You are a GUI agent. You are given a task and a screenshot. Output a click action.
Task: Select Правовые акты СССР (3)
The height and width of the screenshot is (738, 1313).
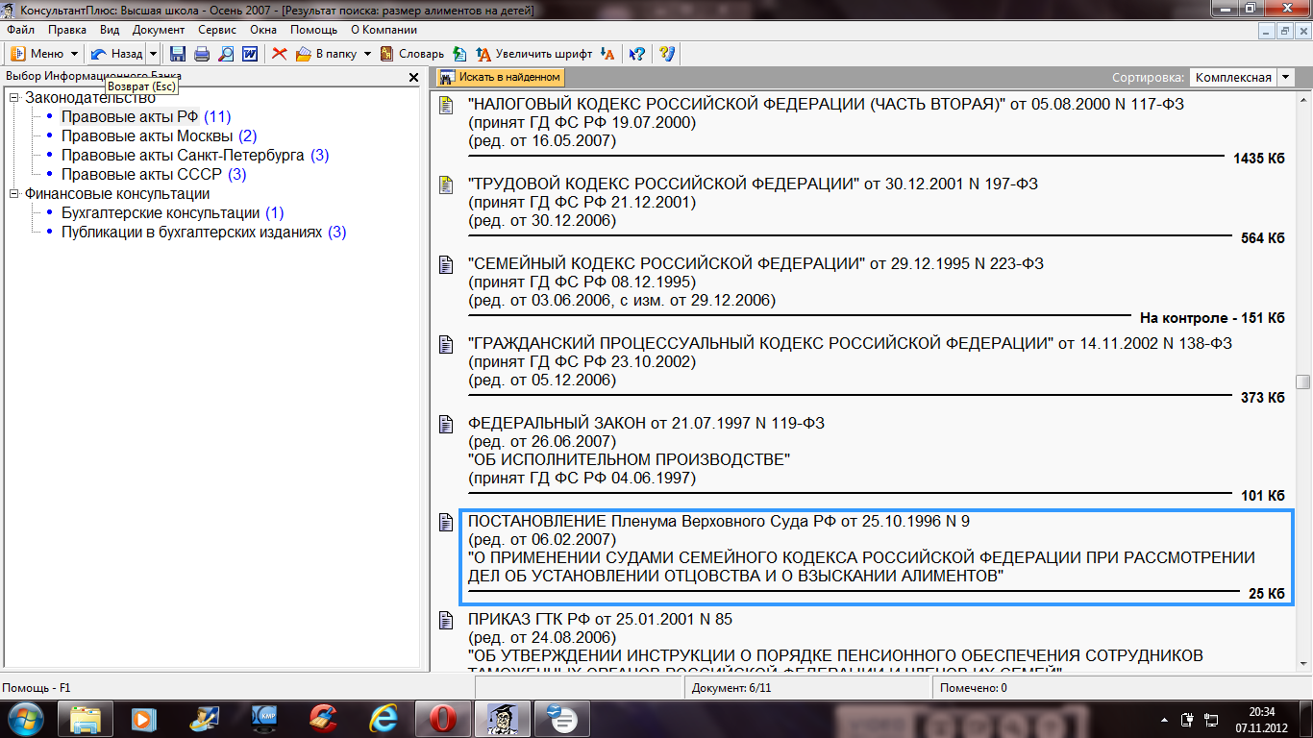click(x=154, y=174)
